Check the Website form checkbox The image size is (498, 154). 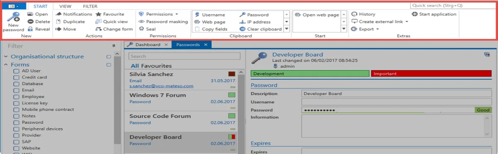16,148
